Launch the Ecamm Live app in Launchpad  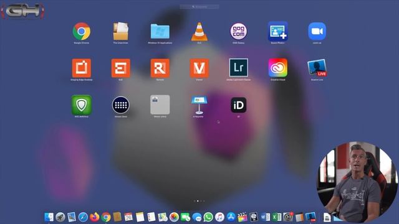coord(317,68)
